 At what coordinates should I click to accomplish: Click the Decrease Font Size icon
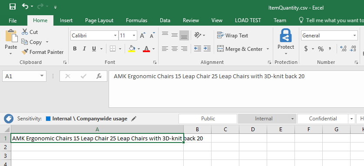tap(152, 35)
